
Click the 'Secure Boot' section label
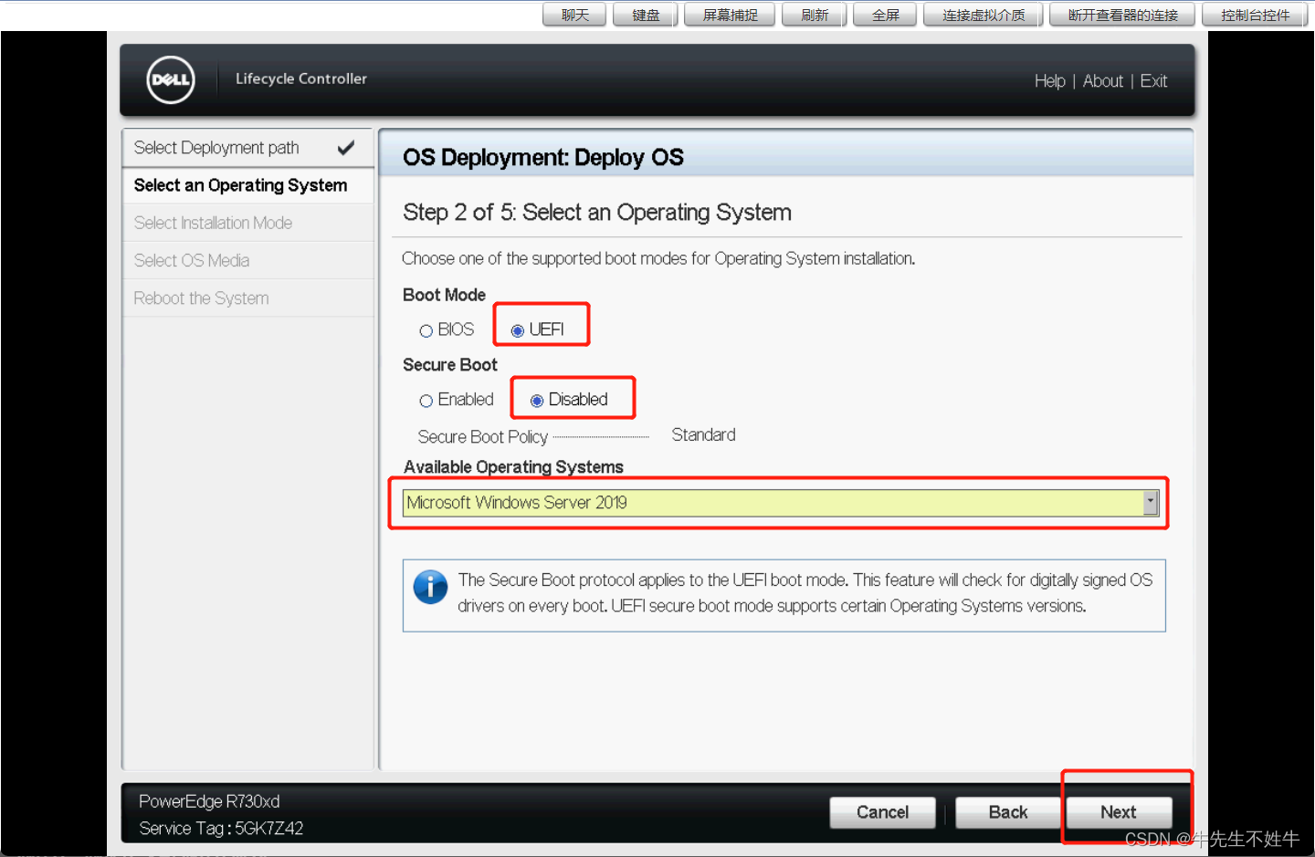tap(450, 365)
